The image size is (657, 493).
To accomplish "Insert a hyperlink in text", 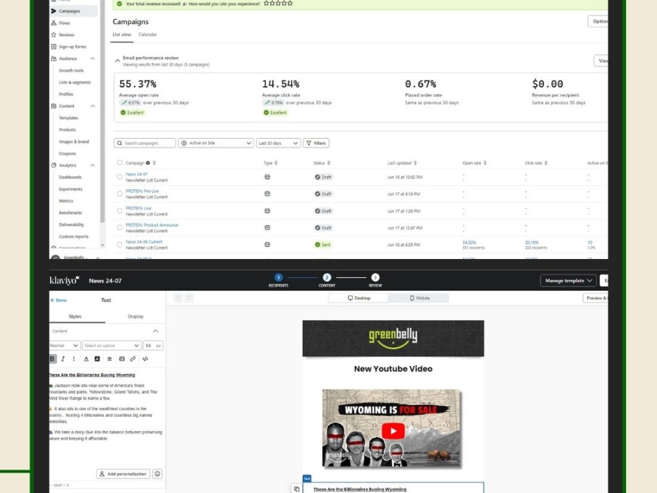I will pyautogui.click(x=133, y=359).
